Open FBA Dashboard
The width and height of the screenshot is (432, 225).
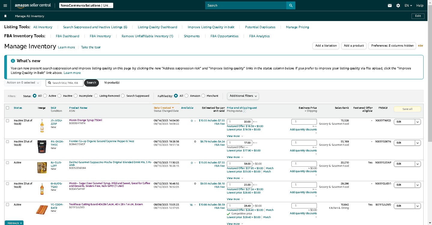pos(68,36)
